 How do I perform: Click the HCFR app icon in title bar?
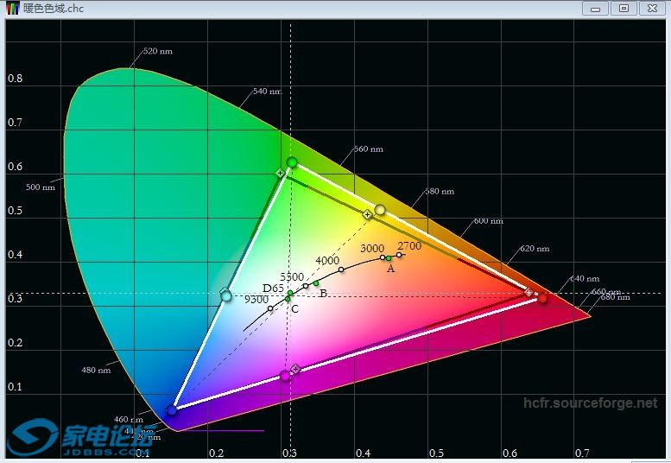click(10, 8)
